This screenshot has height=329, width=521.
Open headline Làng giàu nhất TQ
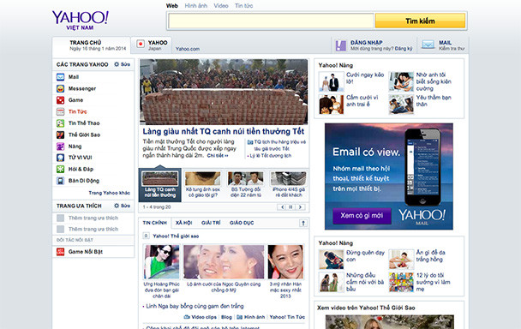(224, 132)
